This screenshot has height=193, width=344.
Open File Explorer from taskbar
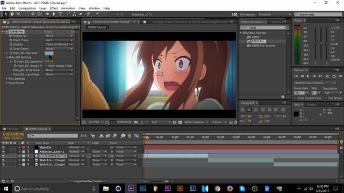pyautogui.click(x=106, y=188)
